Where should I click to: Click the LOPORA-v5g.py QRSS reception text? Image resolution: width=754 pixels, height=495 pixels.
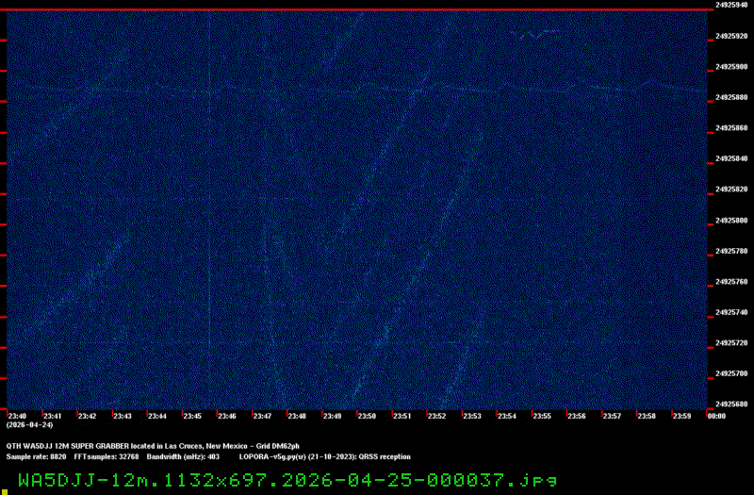pos(325,457)
